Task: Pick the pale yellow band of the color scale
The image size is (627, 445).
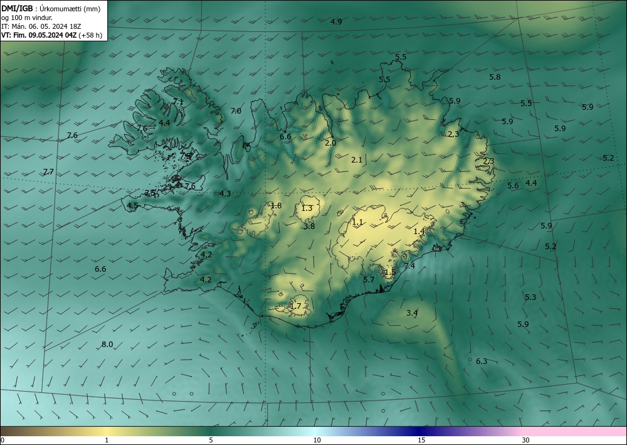Action: (x=107, y=431)
